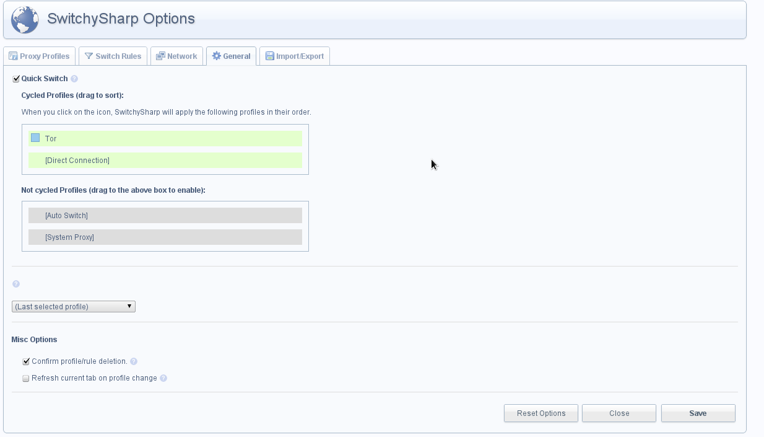Select the Tor cycled profile row
Viewport: 764px width, 437px height.
(x=165, y=138)
